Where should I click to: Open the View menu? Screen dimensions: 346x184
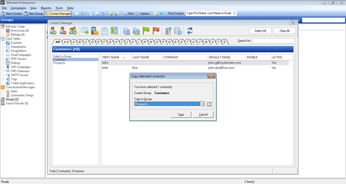[x=34, y=8]
